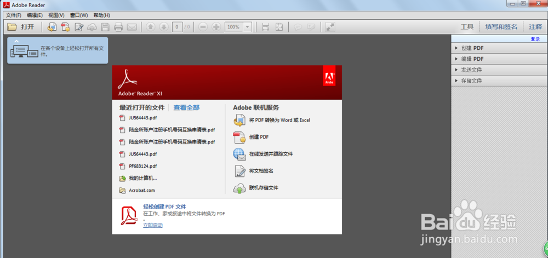Screen dimensions: 548x258
Task: Click the fit one full page icon
Action: 279,27
